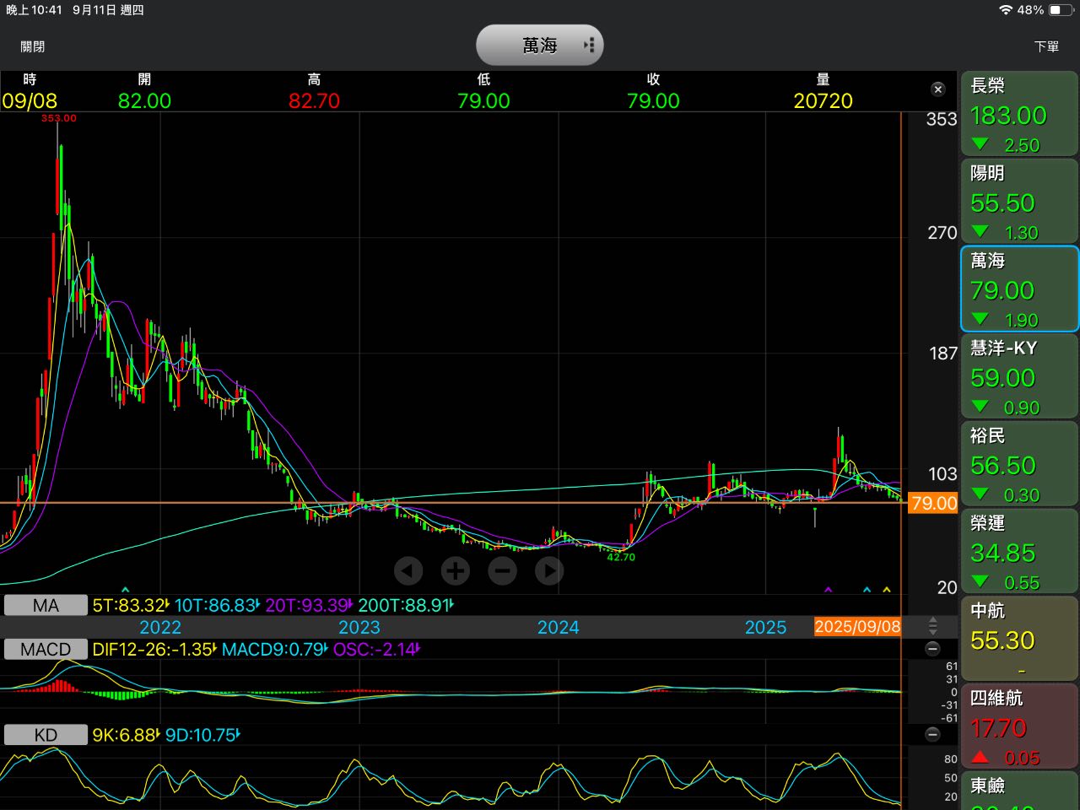The width and height of the screenshot is (1080, 810).
Task: Tap 下單 to place an order
Action: 1046,46
